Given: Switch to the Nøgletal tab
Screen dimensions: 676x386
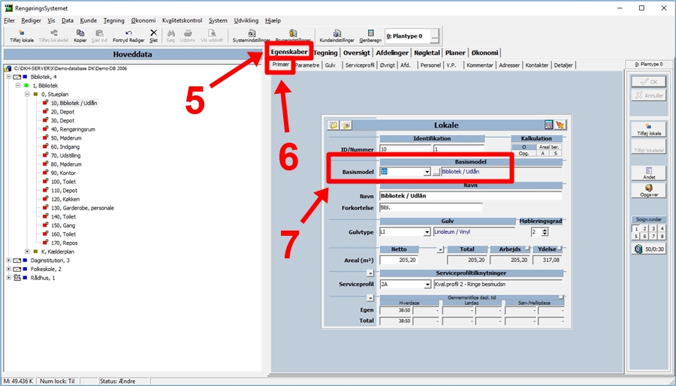Looking at the screenshot, I should click(427, 53).
